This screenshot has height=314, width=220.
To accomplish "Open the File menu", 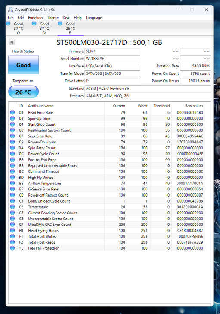I will (11, 18).
